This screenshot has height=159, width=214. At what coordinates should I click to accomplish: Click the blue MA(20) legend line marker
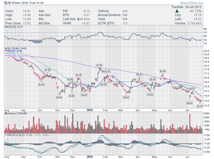6,51
